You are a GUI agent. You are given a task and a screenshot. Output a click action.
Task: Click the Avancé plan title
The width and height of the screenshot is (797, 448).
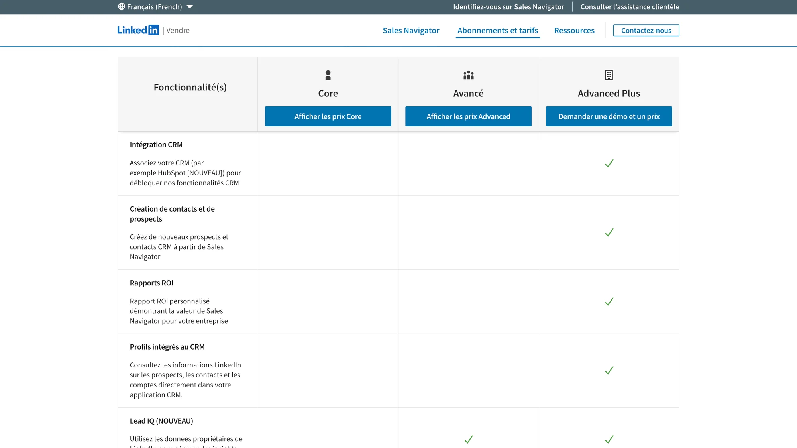point(468,93)
